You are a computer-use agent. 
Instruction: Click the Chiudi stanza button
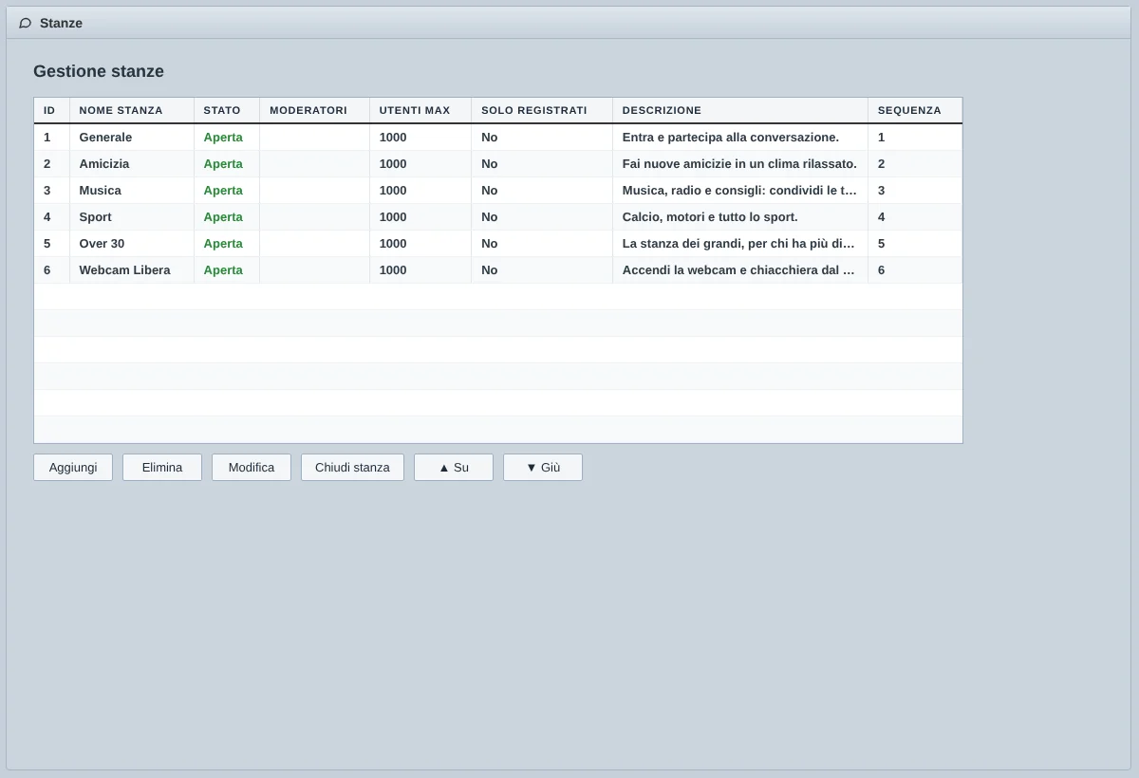[352, 467]
